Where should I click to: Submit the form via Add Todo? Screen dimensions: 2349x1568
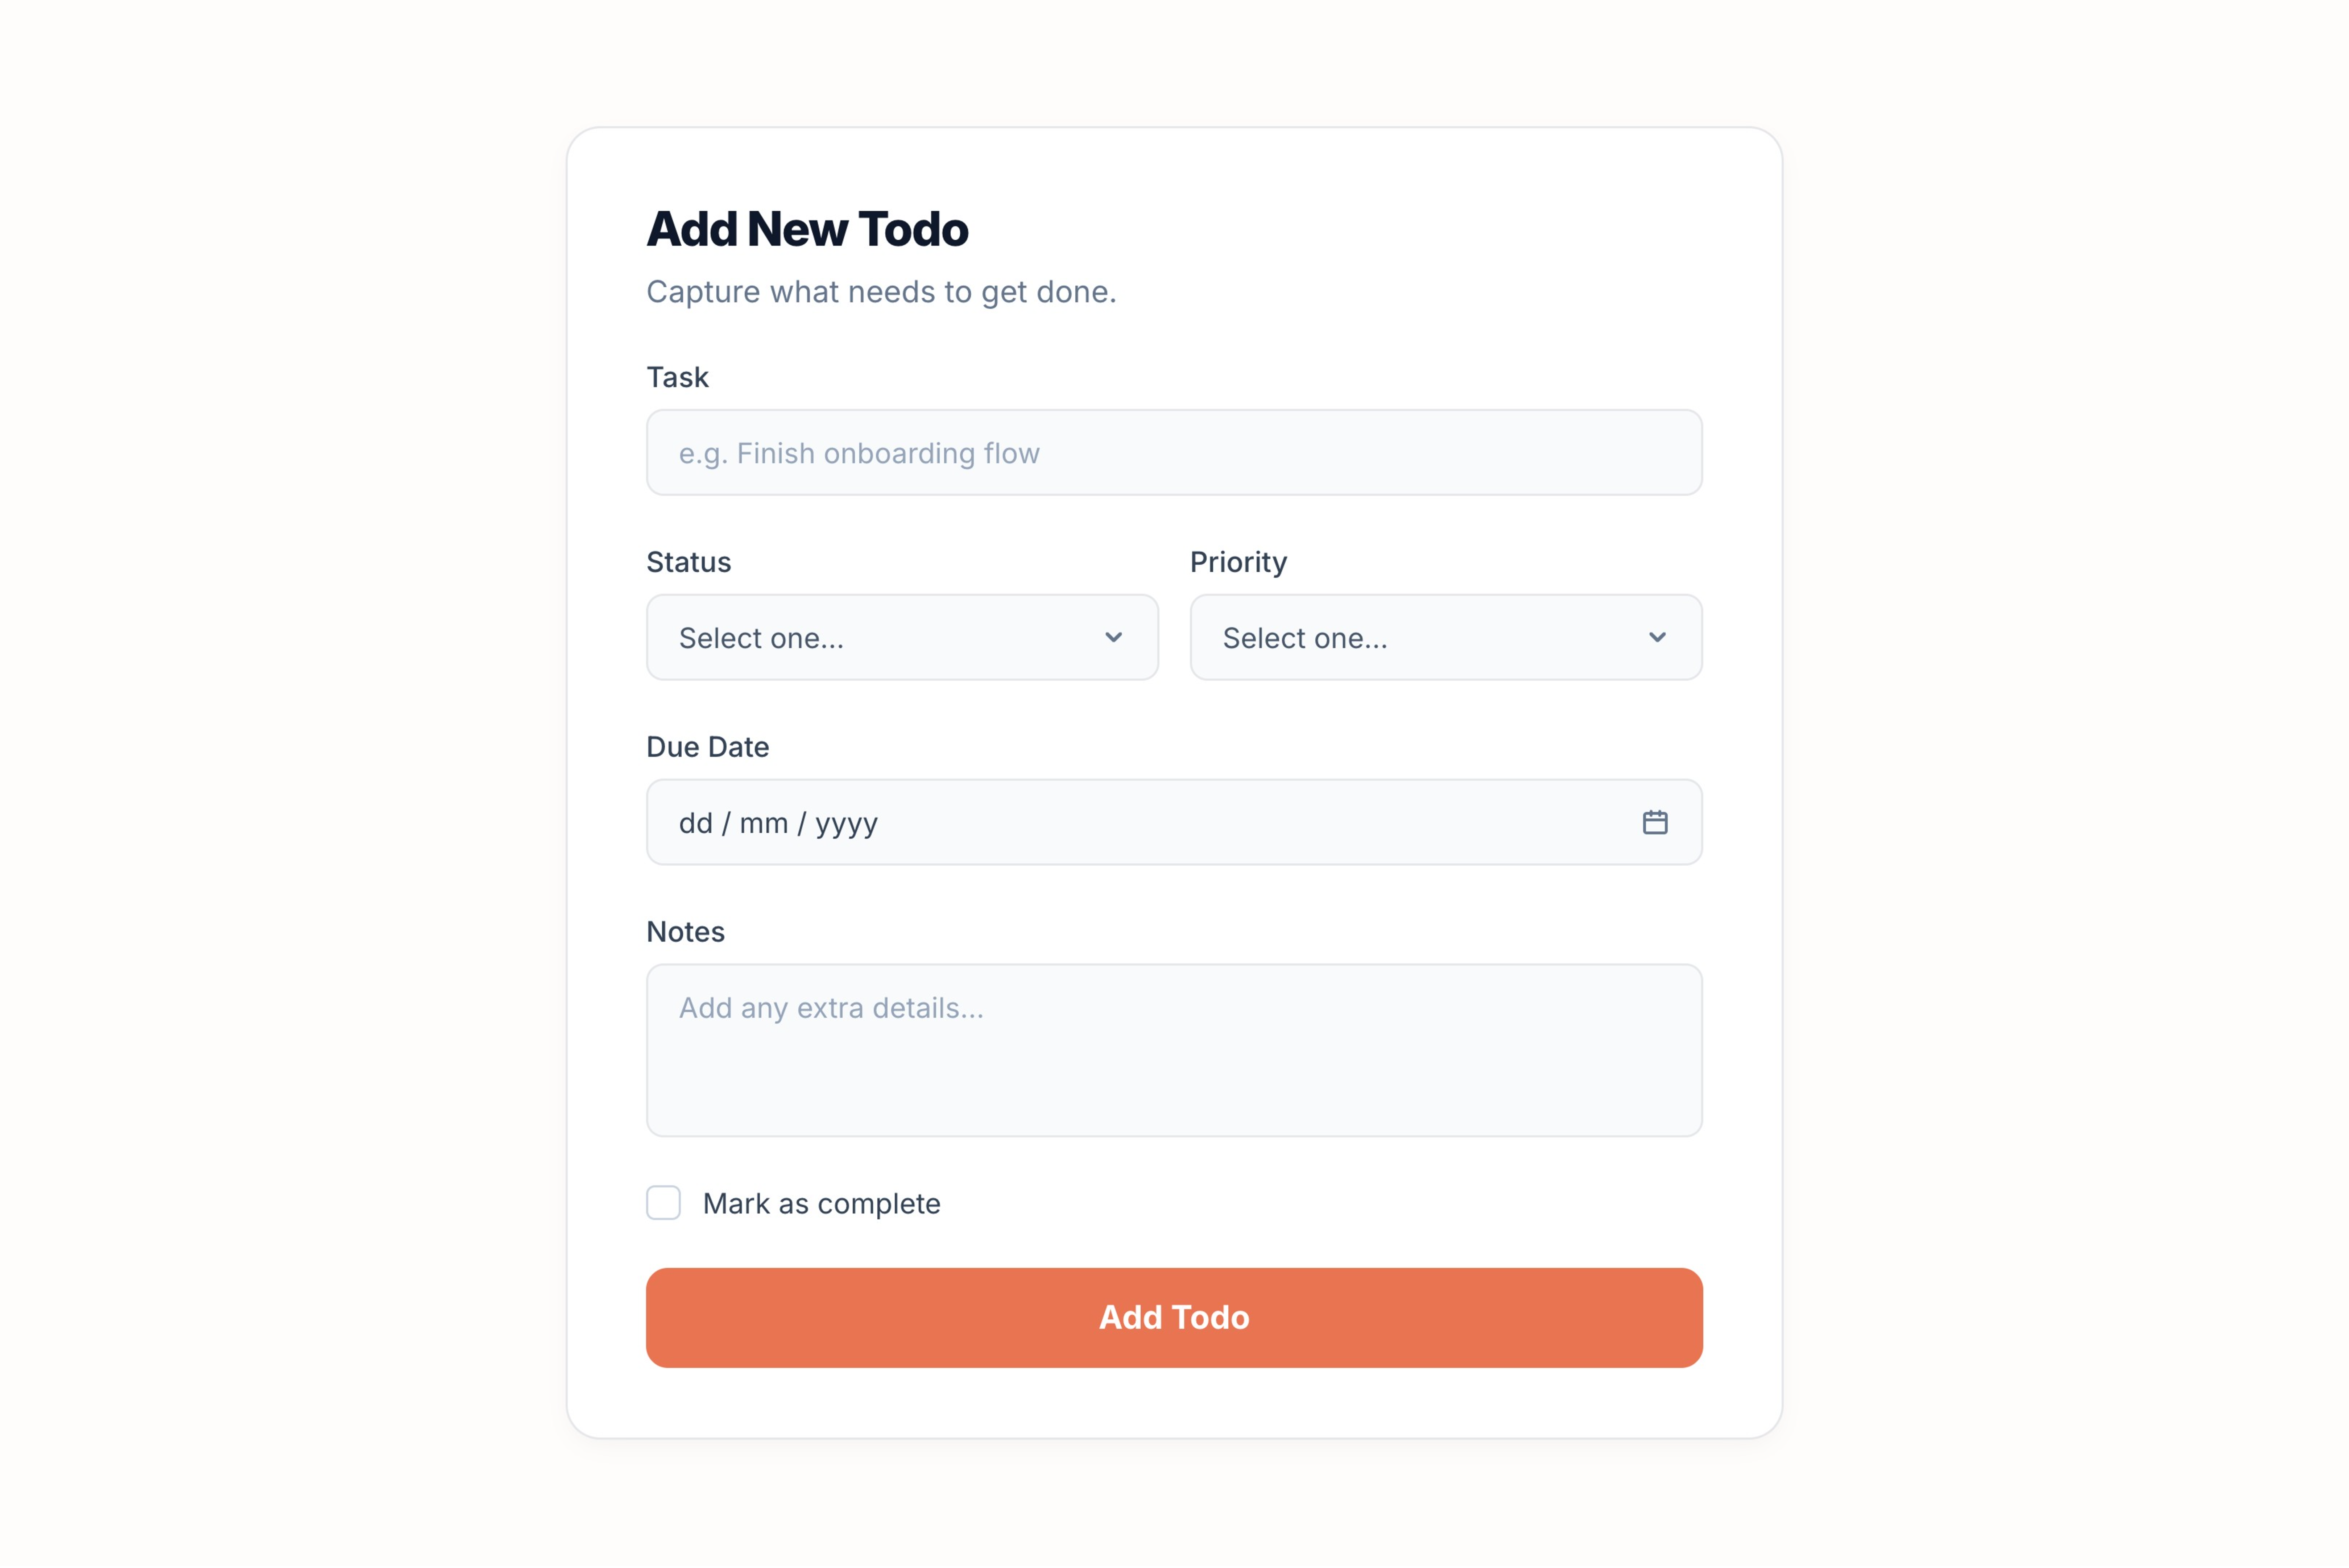tap(1173, 1317)
